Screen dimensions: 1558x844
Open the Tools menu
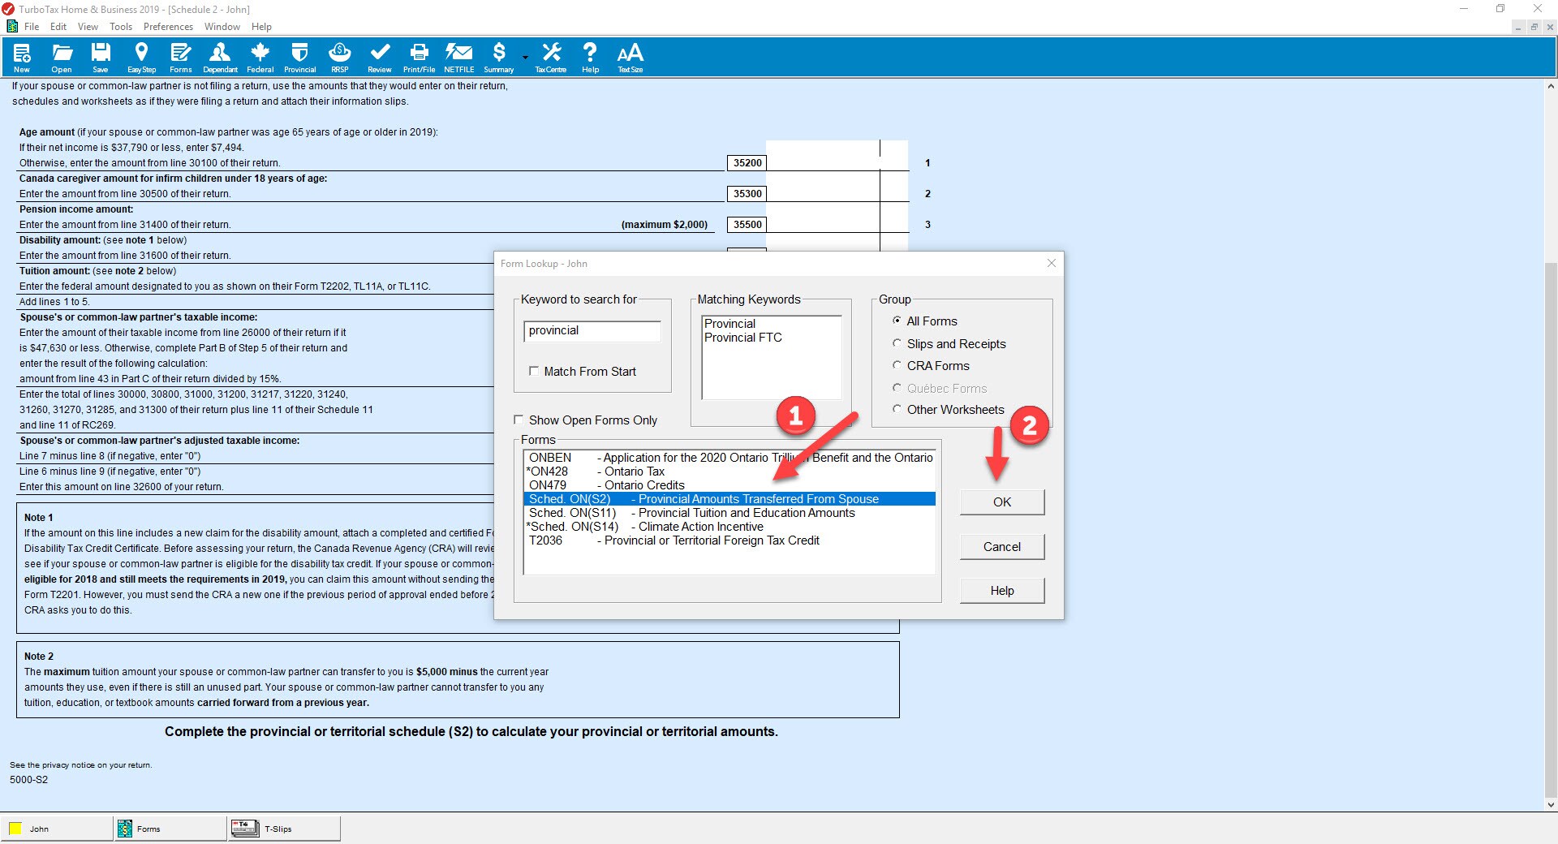click(121, 27)
